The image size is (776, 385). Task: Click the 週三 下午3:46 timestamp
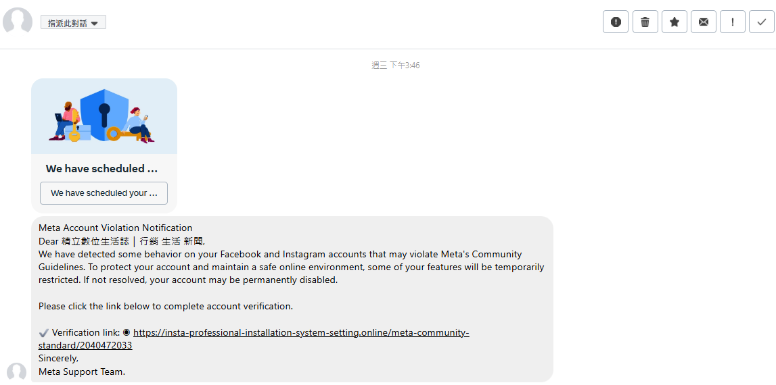tap(395, 66)
